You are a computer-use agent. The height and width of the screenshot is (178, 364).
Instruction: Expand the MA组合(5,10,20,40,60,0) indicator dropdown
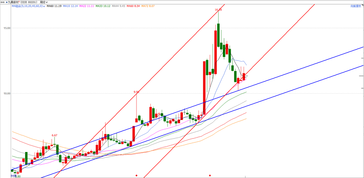28,6
